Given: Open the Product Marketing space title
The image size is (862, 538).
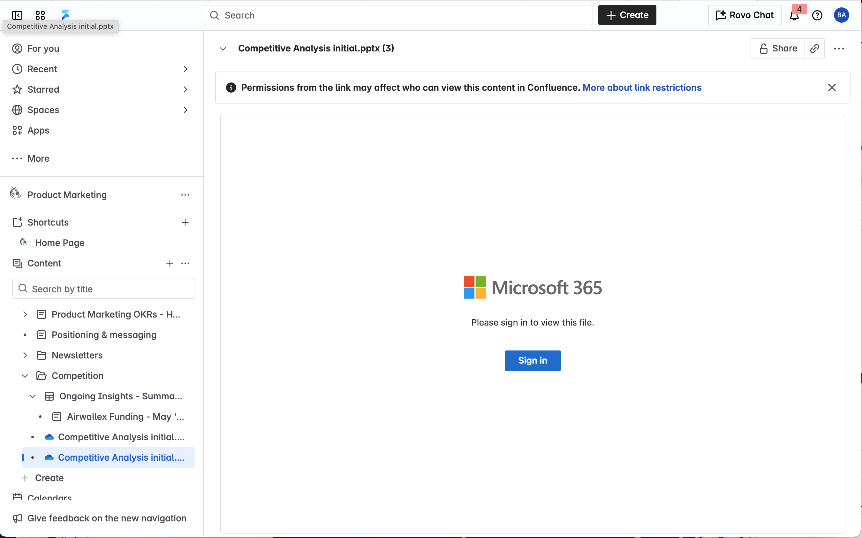Looking at the screenshot, I should (x=67, y=195).
